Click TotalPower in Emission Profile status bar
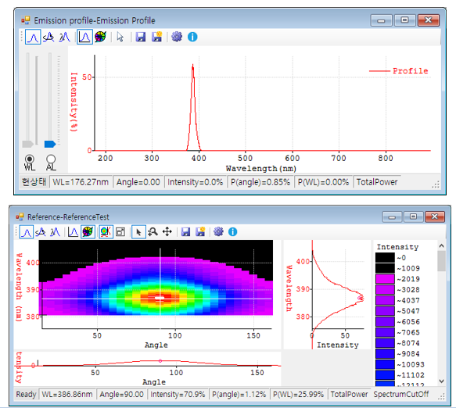The width and height of the screenshot is (456, 408). coord(377,182)
